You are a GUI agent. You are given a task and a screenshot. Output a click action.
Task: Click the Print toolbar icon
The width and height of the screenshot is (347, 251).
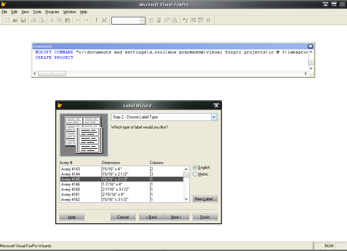coord(34,21)
